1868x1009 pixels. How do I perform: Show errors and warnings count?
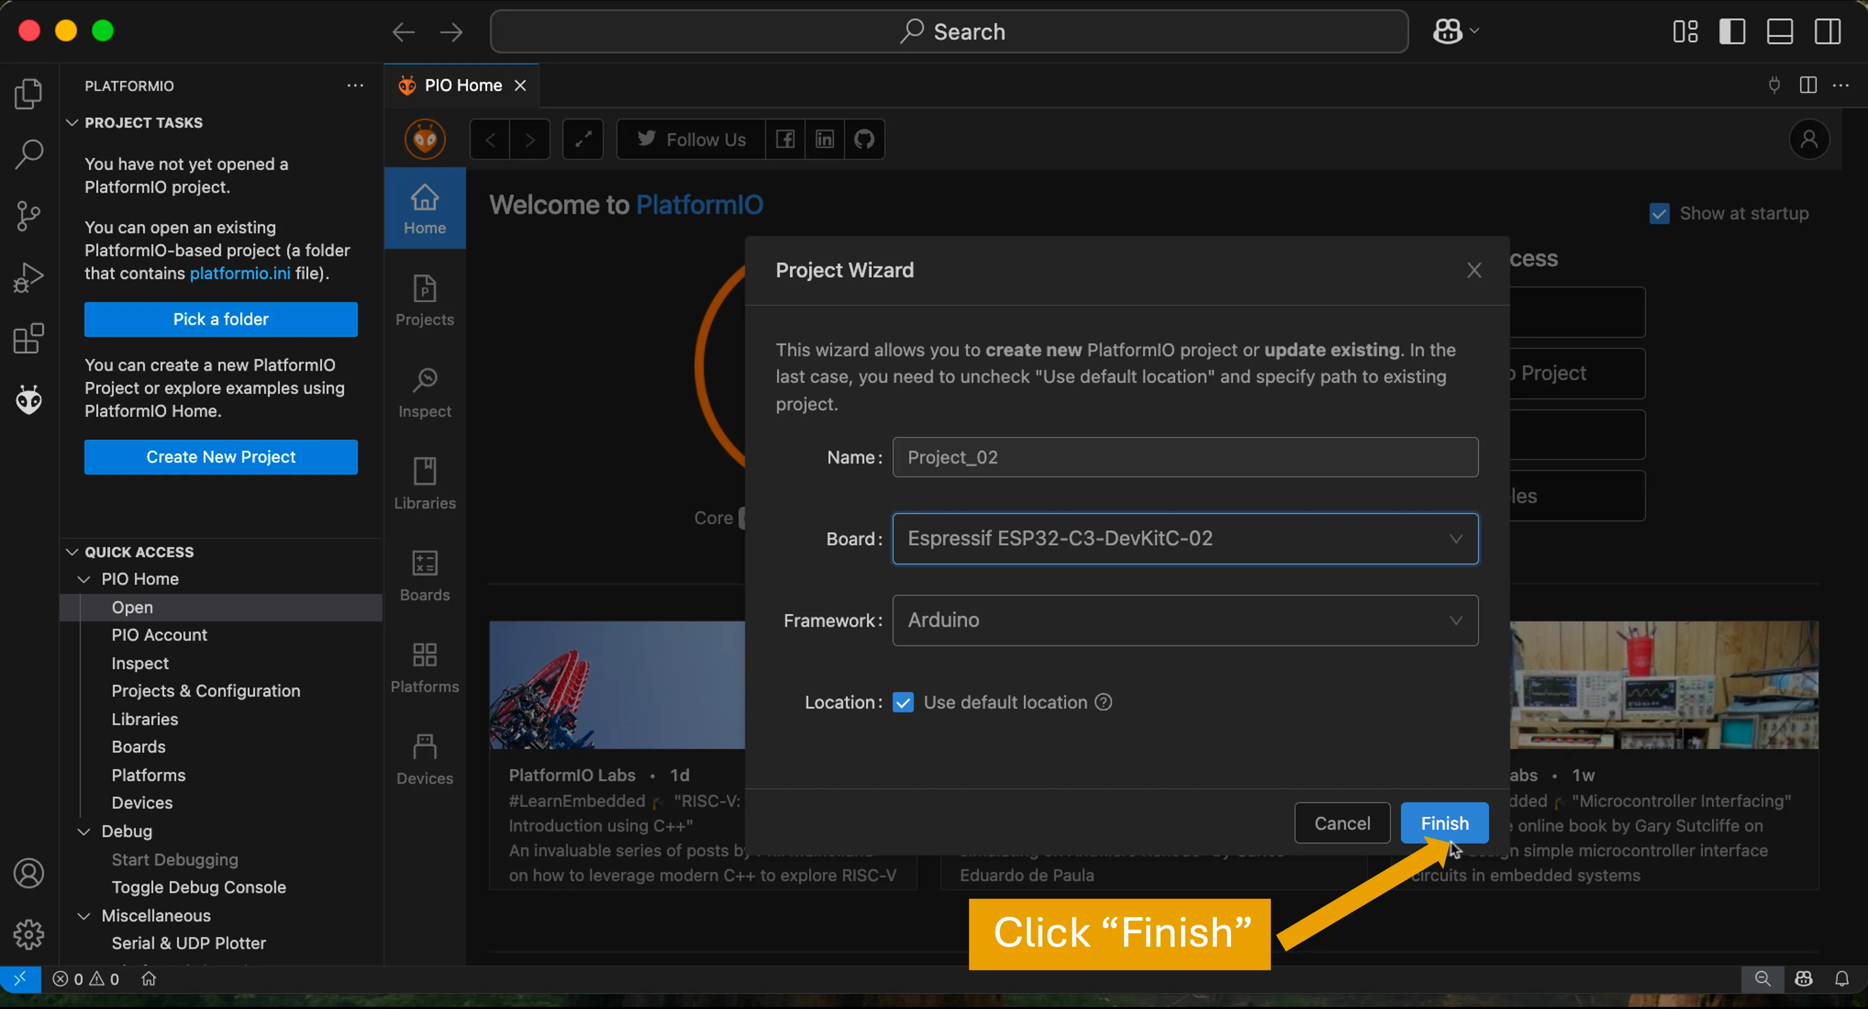tap(85, 979)
